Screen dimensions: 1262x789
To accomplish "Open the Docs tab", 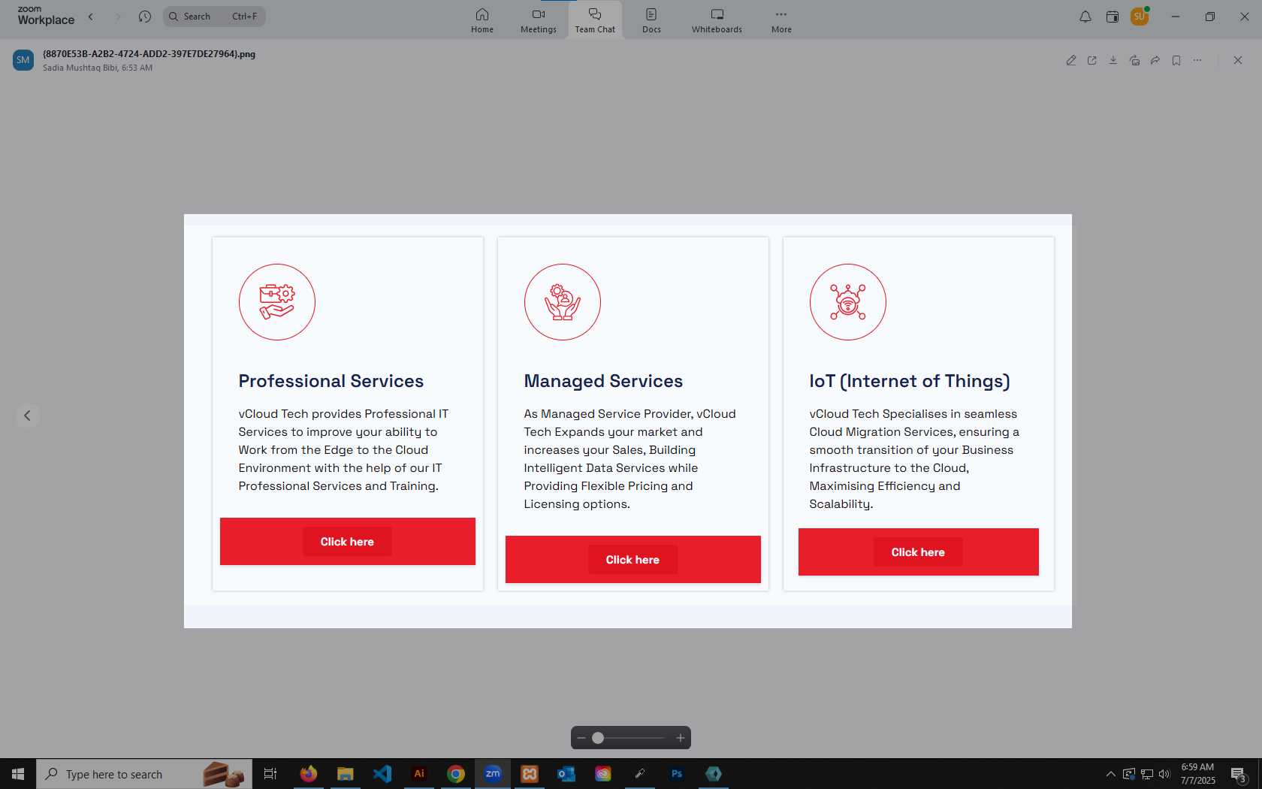I will (651, 20).
